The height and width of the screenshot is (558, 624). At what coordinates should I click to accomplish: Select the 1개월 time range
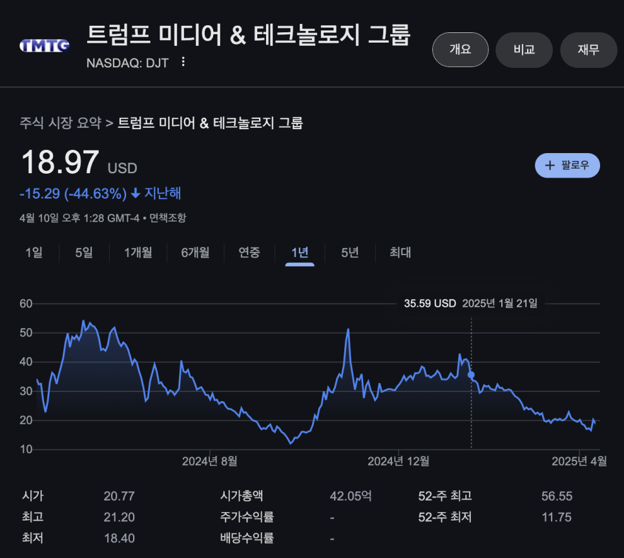click(x=138, y=253)
